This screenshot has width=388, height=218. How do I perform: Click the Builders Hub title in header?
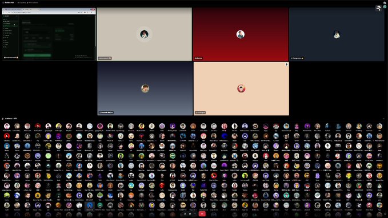pyautogui.click(x=9, y=2)
